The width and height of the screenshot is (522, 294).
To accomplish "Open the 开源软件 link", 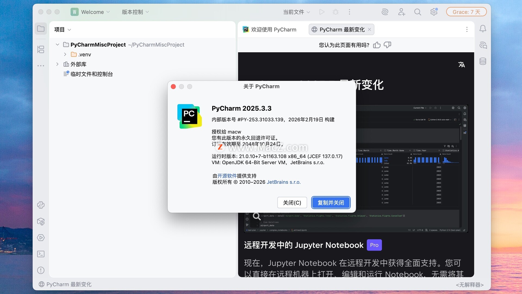I will pyautogui.click(x=227, y=176).
